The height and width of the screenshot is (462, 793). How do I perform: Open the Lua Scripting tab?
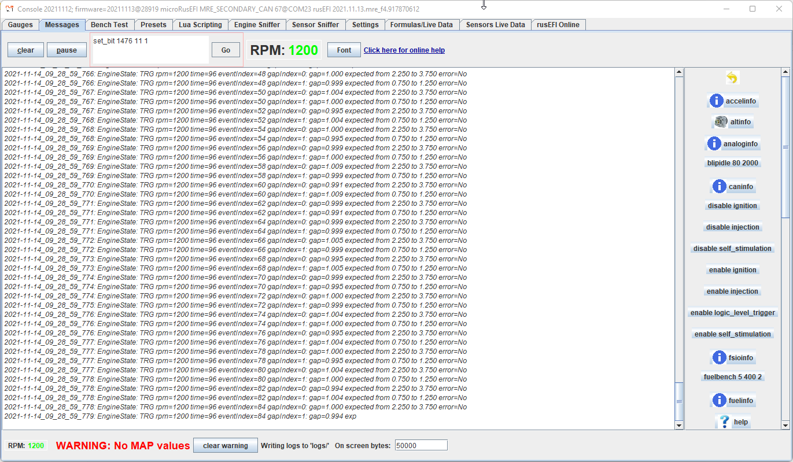[200, 25]
